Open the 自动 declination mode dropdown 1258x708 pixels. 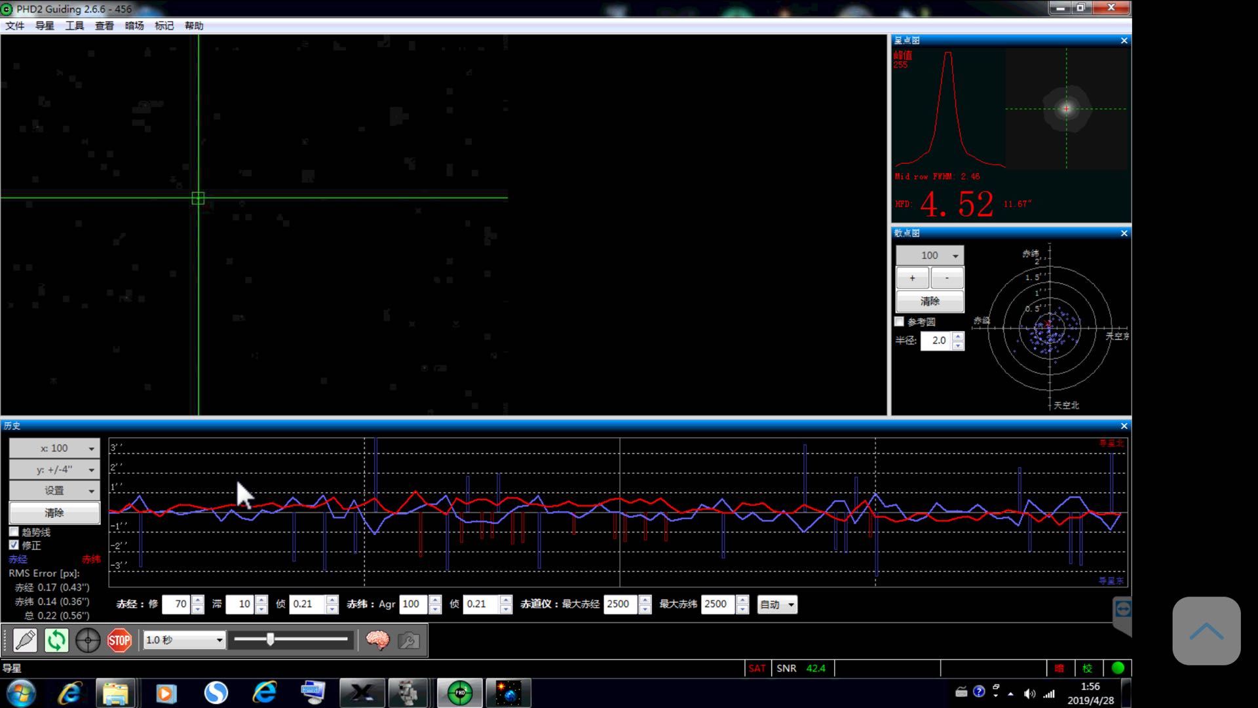777,604
